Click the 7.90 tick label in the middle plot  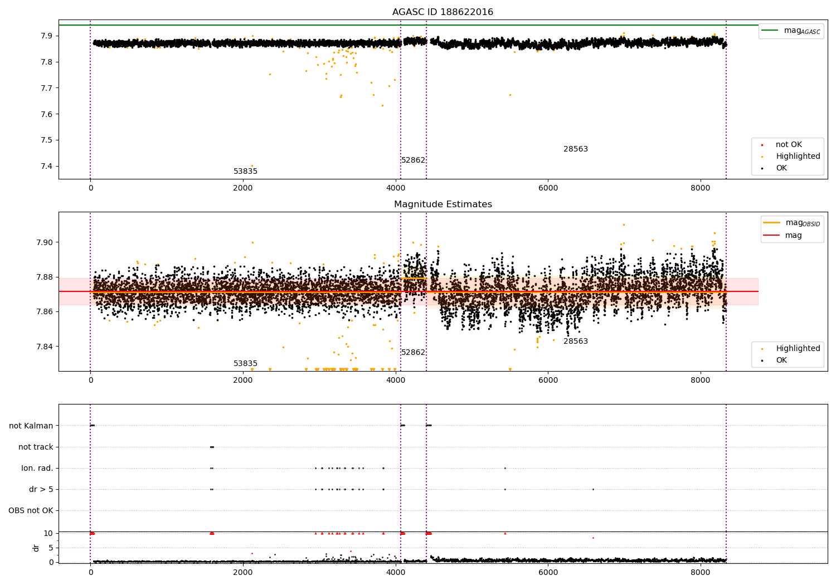(45, 242)
